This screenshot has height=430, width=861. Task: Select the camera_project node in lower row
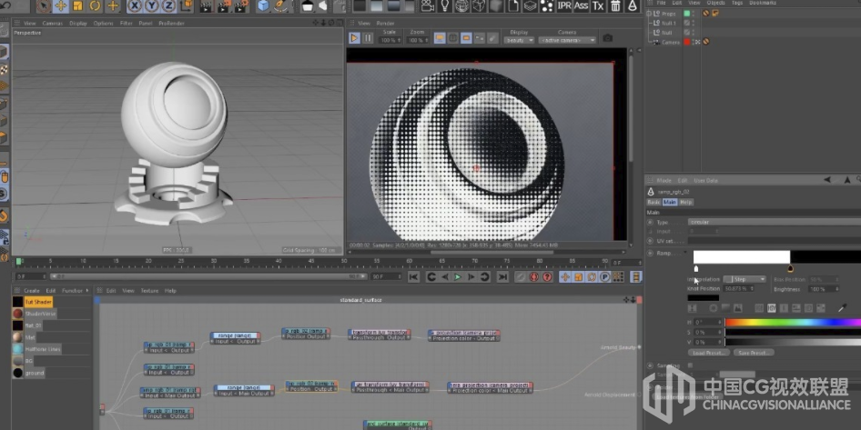point(490,388)
